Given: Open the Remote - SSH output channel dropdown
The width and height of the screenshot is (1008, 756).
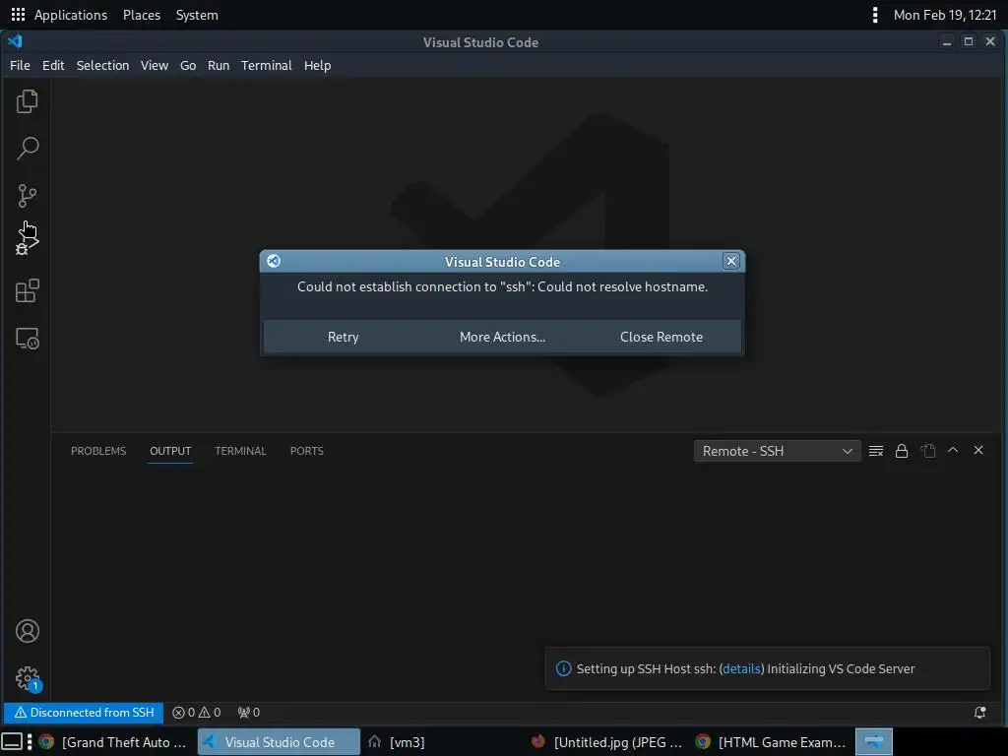Looking at the screenshot, I should point(777,451).
